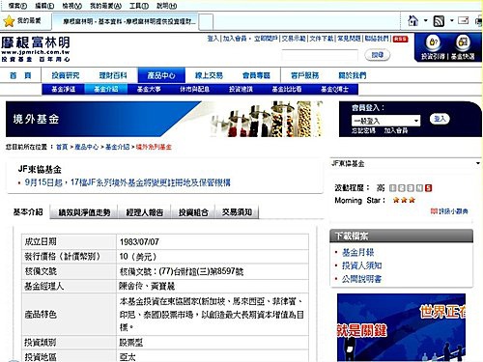Open 關於我們 navigation item
The height and width of the screenshot is (362, 483).
[x=353, y=75]
